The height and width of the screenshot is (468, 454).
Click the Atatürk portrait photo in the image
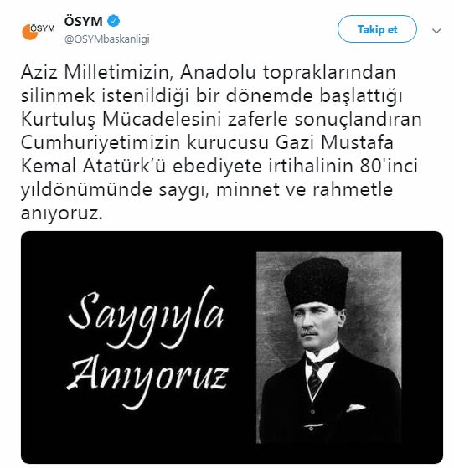tap(329, 347)
